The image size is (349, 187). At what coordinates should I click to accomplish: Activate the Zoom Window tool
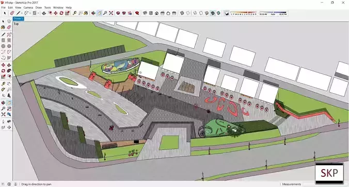[9, 109]
